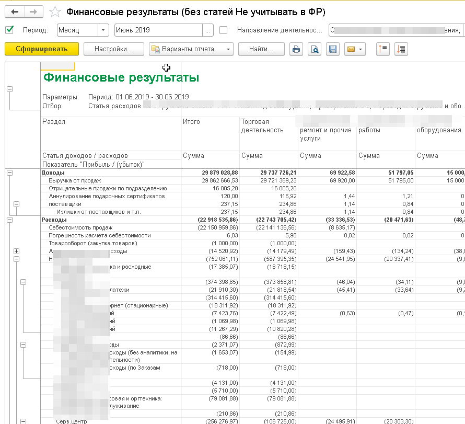This screenshot has height=424, width=465.
Task: Click the Финансовые результаты report title
Action: 121,77
